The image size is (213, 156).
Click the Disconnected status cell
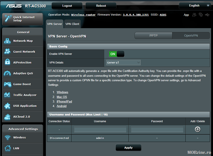pos(59,138)
